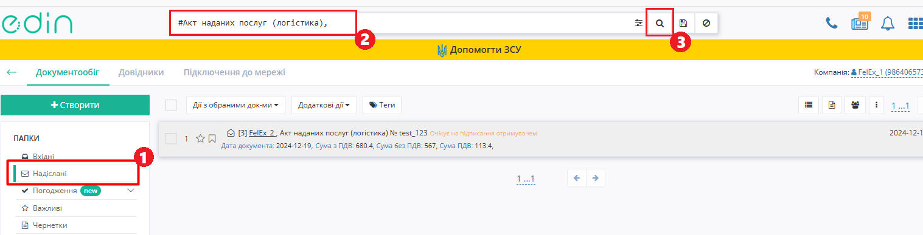Switch to Документообіг tab

tap(68, 72)
